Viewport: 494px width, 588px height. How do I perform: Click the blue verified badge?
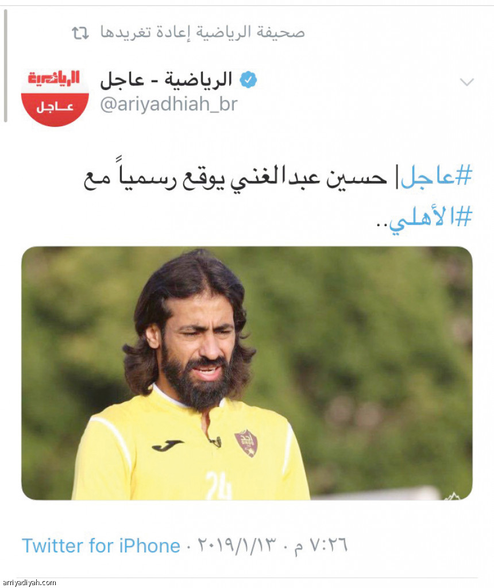(x=248, y=79)
